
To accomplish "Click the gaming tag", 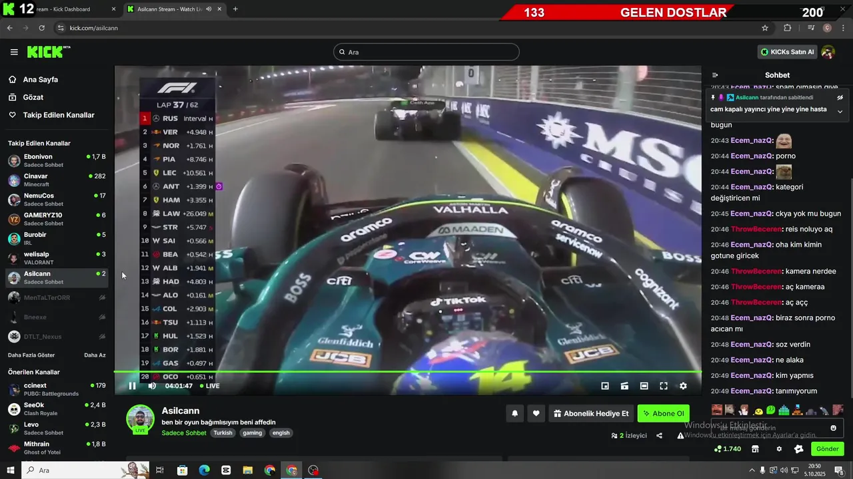I will coord(253,432).
